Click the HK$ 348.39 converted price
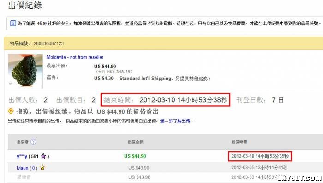The height and width of the screenshot is (183, 323). point(114,72)
